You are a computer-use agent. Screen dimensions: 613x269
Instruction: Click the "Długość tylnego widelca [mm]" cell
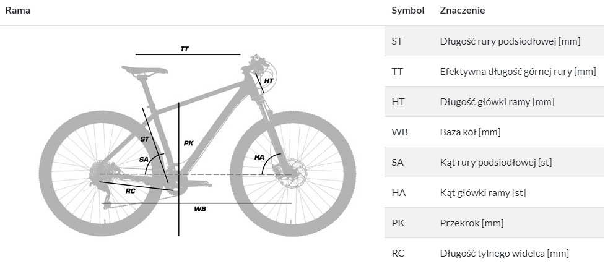coord(504,253)
